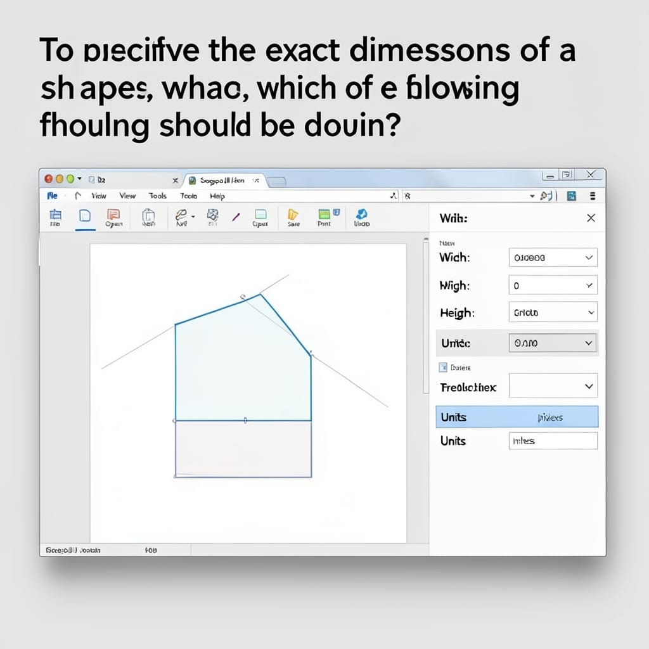
Task: Maximize the application window
Action: coord(567,175)
